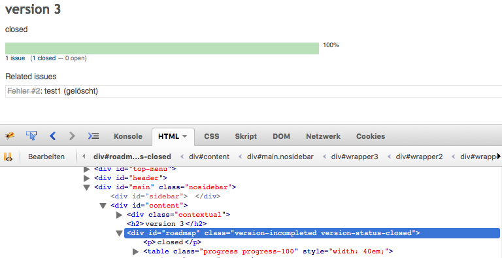Viewport: 502px width, 258px height.
Task: Select the div#wrapper3 breadcrumb
Action: pos(355,157)
